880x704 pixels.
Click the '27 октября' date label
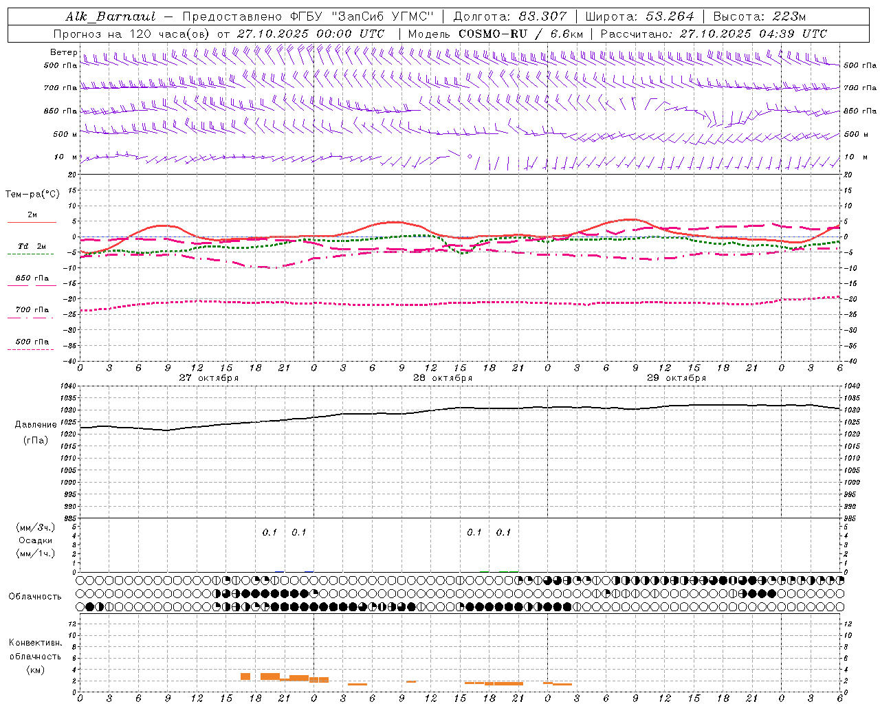(209, 378)
